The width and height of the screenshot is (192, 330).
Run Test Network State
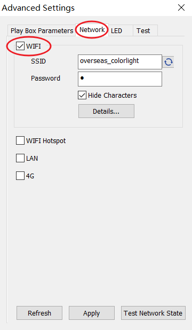tap(153, 313)
